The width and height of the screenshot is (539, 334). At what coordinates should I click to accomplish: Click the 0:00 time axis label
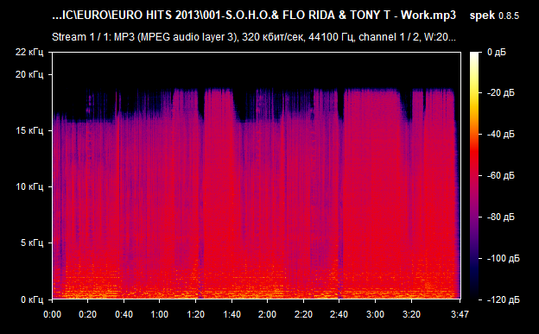[x=52, y=314]
